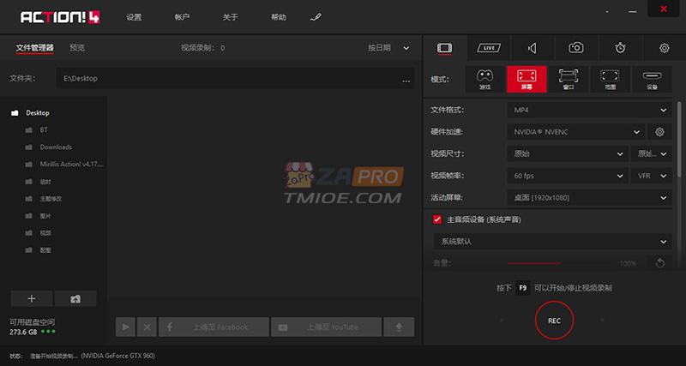Switch to the 预览 preview tab
Viewport: 686px width, 366px height.
tap(77, 48)
